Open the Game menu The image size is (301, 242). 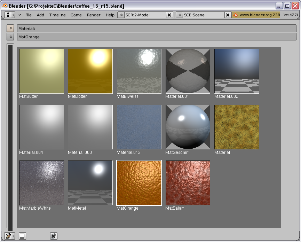click(76, 15)
